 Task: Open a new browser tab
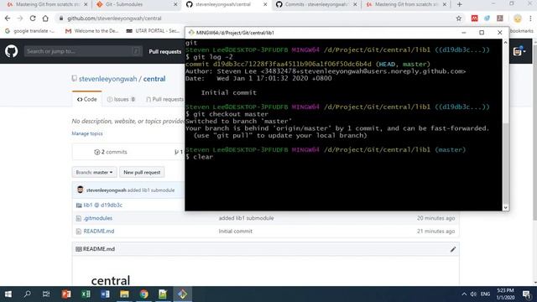coord(459,4)
